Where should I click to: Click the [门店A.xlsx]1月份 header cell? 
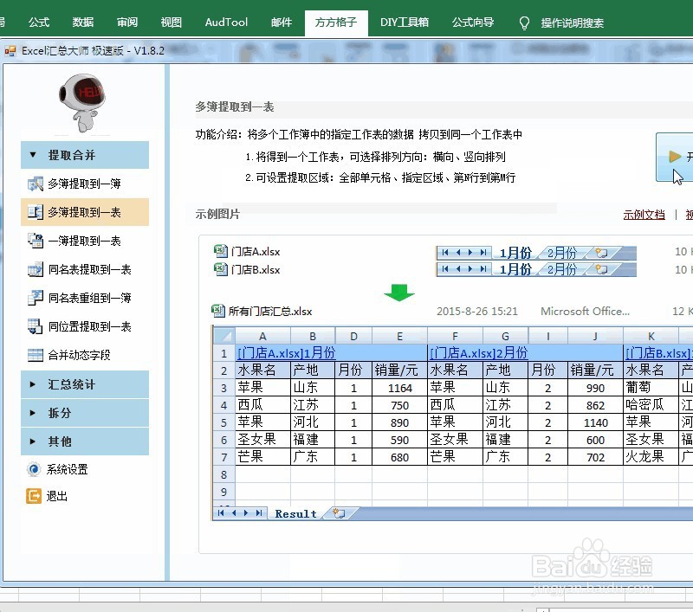(331, 353)
